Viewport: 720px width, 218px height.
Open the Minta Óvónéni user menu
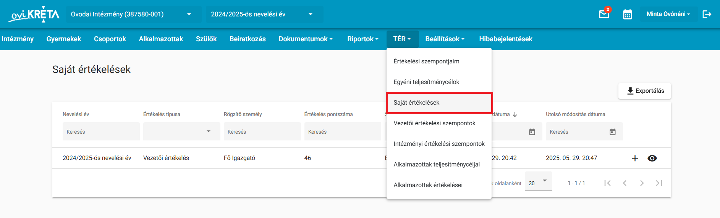(x=668, y=14)
